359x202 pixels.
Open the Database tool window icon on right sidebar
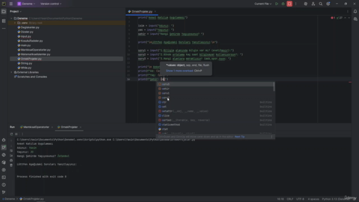(x=355, y=19)
